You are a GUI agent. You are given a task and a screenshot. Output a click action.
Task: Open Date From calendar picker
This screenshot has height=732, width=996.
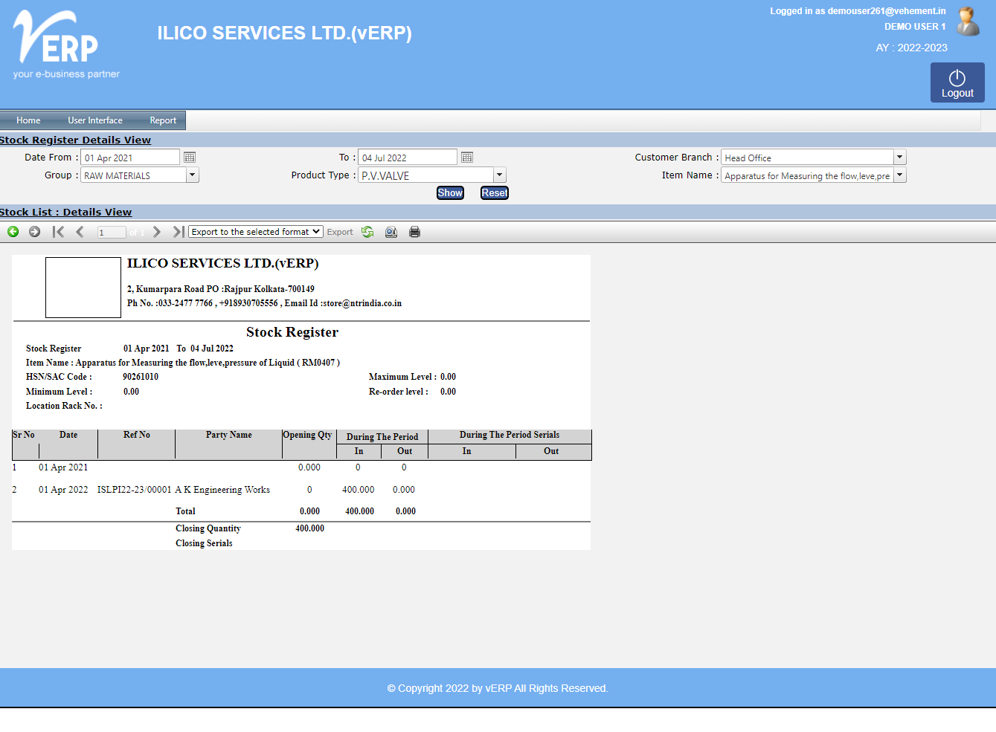190,157
